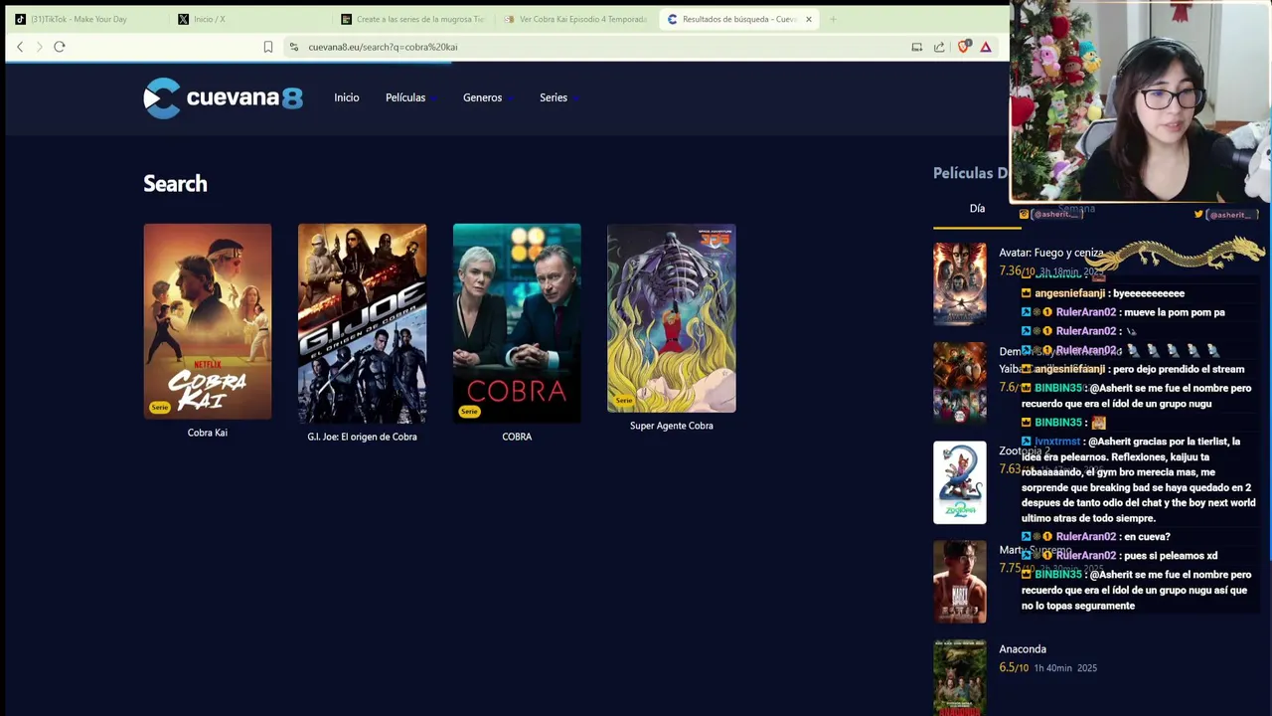
Task: Click the Cobra Kai title link
Action: click(208, 433)
